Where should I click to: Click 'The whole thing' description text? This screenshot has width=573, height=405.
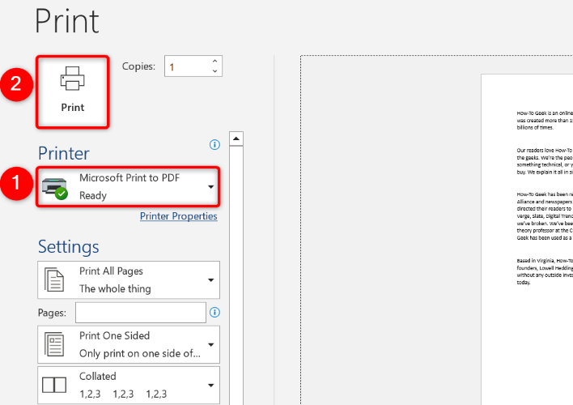pos(115,288)
